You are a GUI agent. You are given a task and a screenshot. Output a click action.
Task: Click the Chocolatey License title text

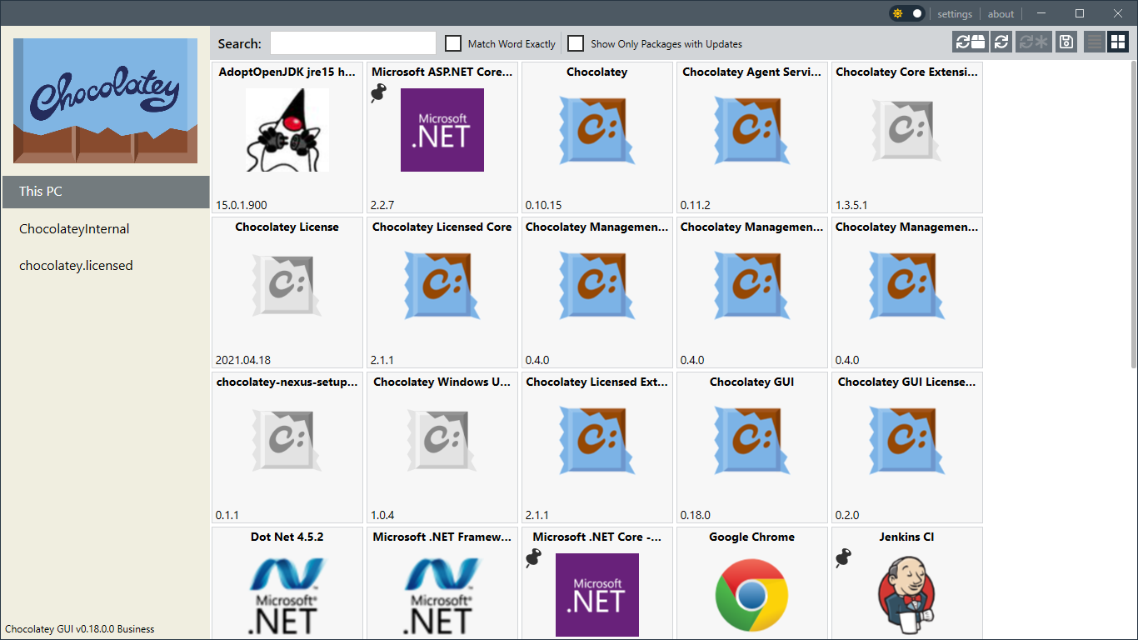click(x=287, y=227)
